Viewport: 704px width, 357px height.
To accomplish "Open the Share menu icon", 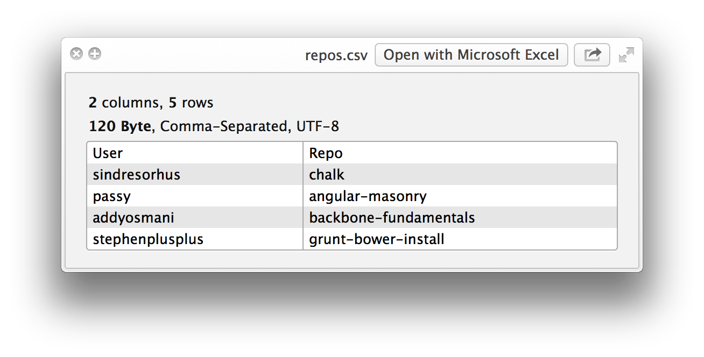I will click(x=592, y=55).
